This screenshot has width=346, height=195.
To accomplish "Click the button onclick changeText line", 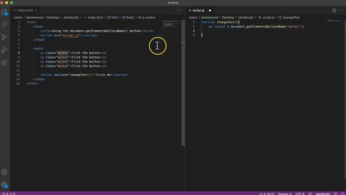I will click(x=84, y=75).
